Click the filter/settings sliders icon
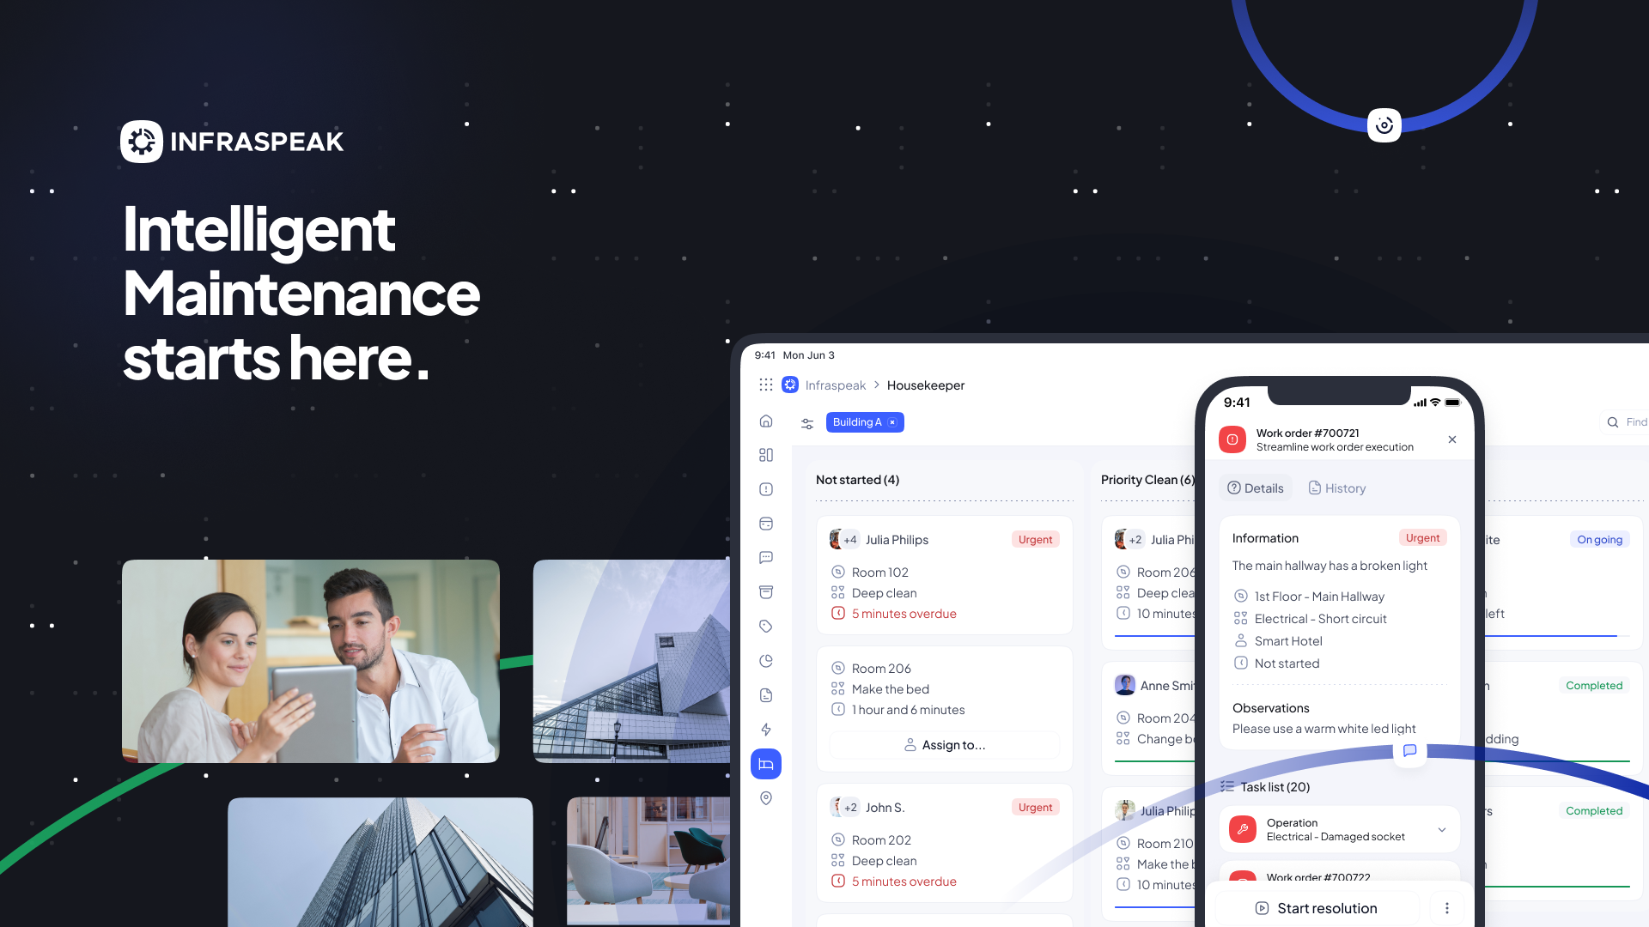Viewport: 1649px width, 927px height. pos(807,421)
